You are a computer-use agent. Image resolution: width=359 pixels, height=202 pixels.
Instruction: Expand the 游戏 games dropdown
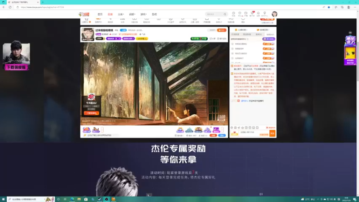(143, 14)
